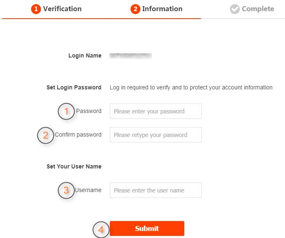This screenshot has width=285, height=238.
Task: Click the Confirm password label text
Action: coord(78,135)
